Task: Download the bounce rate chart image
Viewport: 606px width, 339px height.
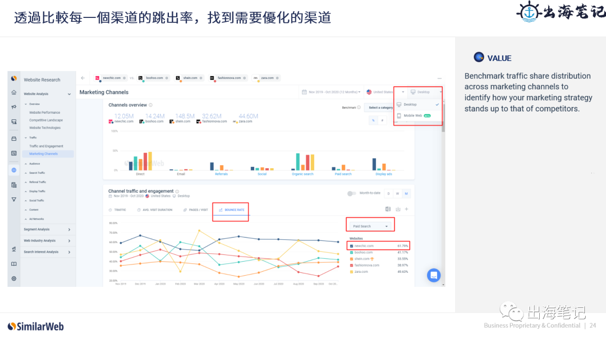Action: pos(398,209)
